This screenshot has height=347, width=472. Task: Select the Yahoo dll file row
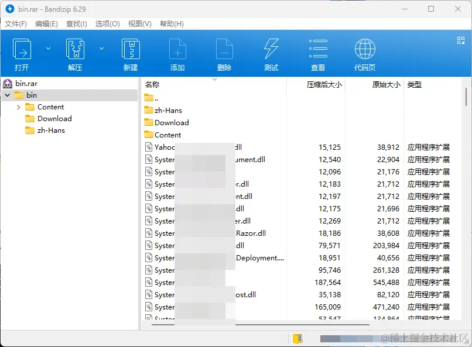301,147
